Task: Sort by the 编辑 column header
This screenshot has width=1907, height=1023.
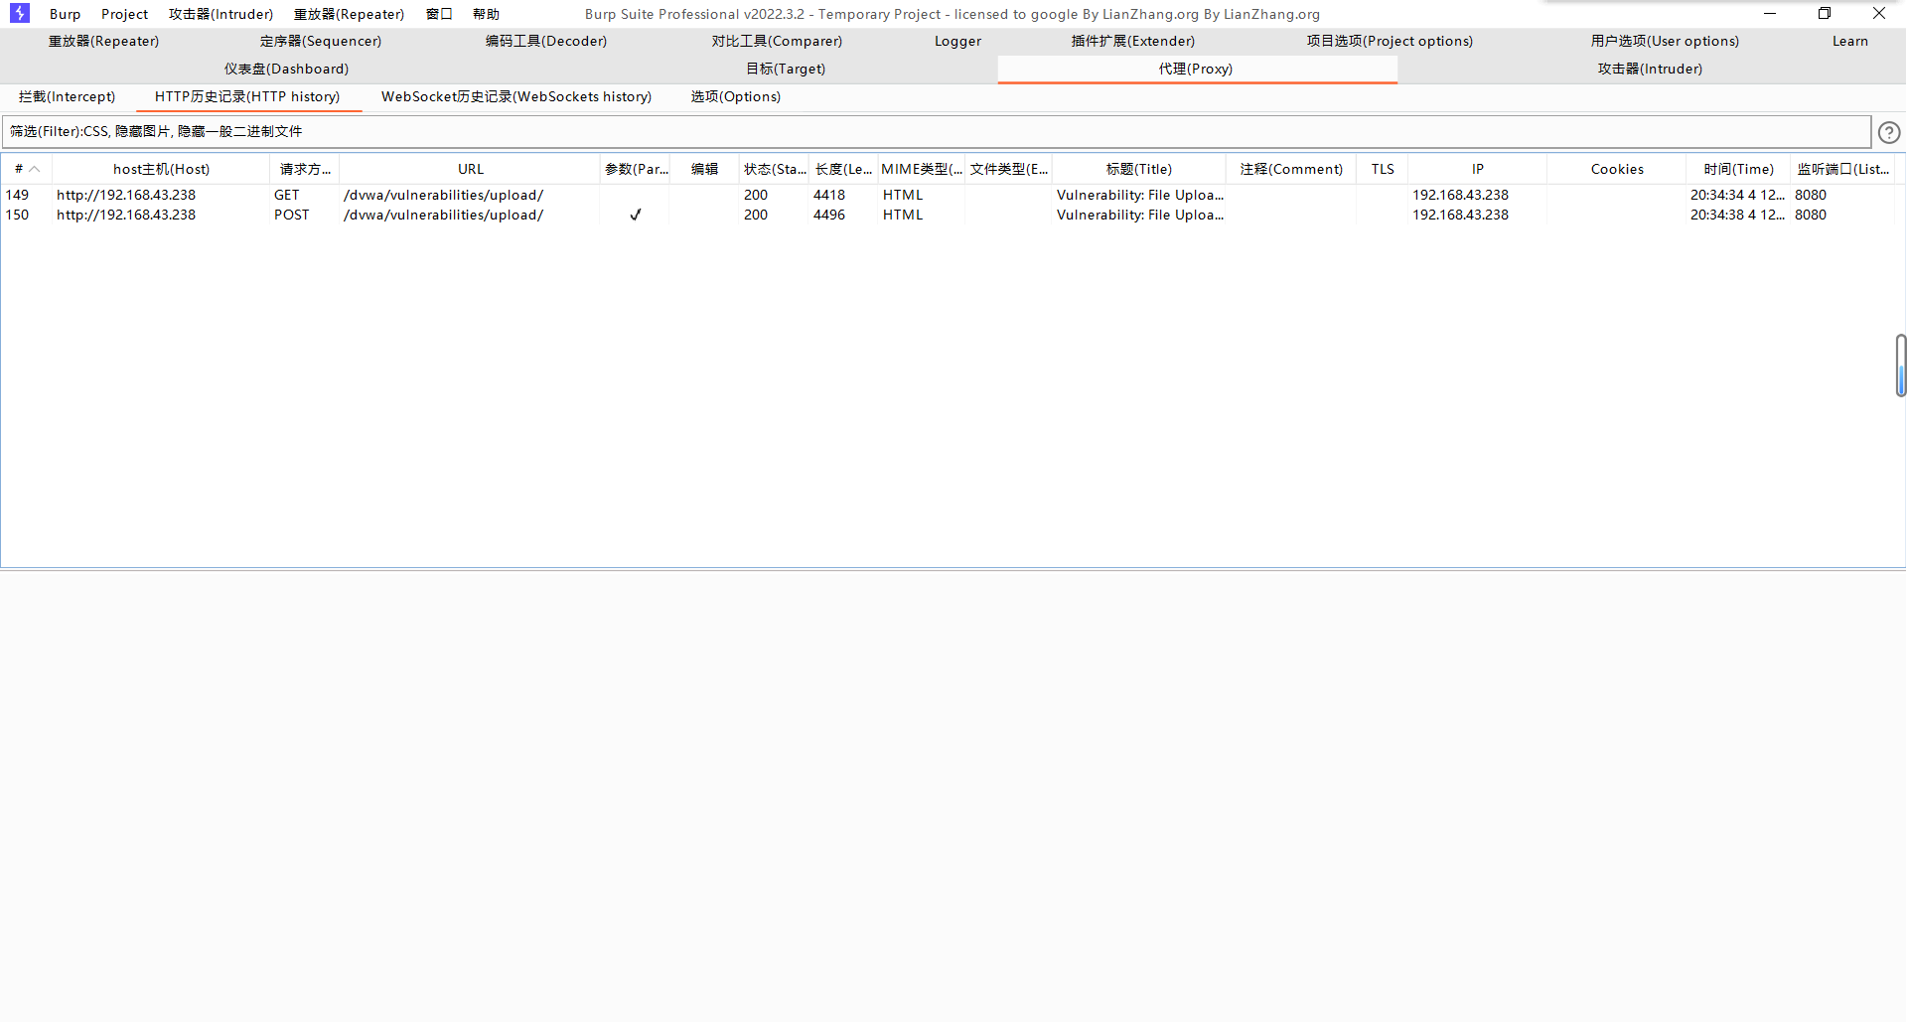Action: pyautogui.click(x=705, y=169)
